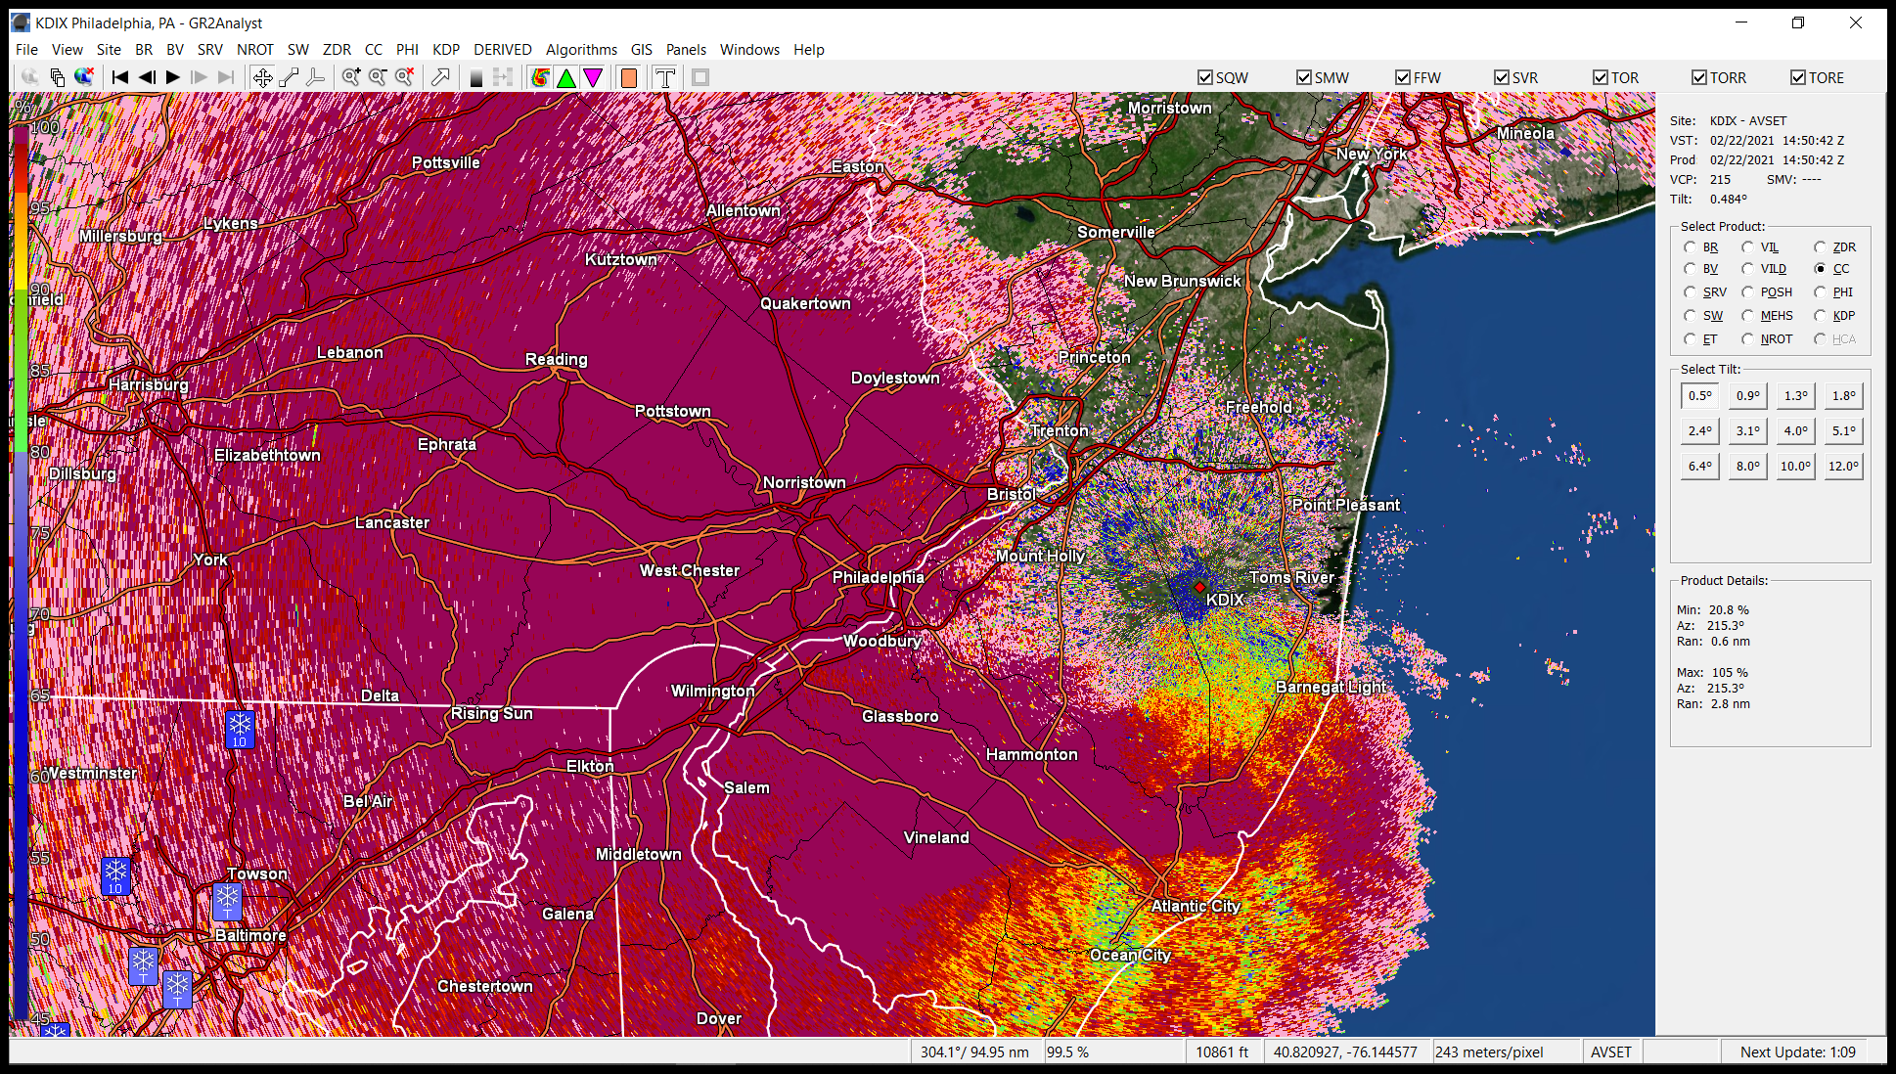Select the PHI product radio button
Viewport: 1896px width, 1074px height.
click(1820, 292)
